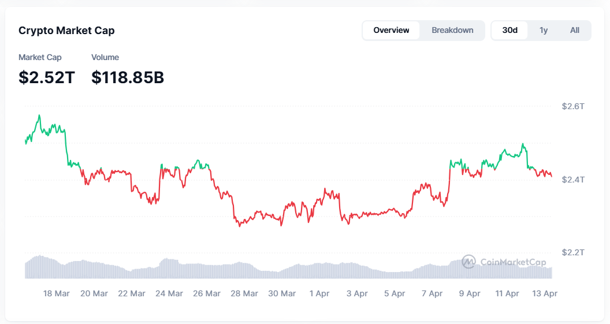
Task: Click the CoinMarketCap logo watermark icon
Action: (469, 262)
